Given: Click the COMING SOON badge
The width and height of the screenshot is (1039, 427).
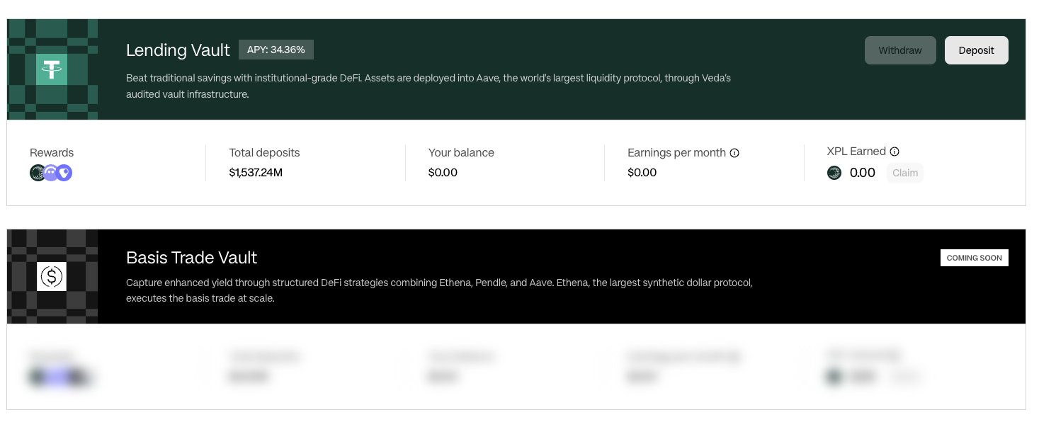Looking at the screenshot, I should [974, 258].
